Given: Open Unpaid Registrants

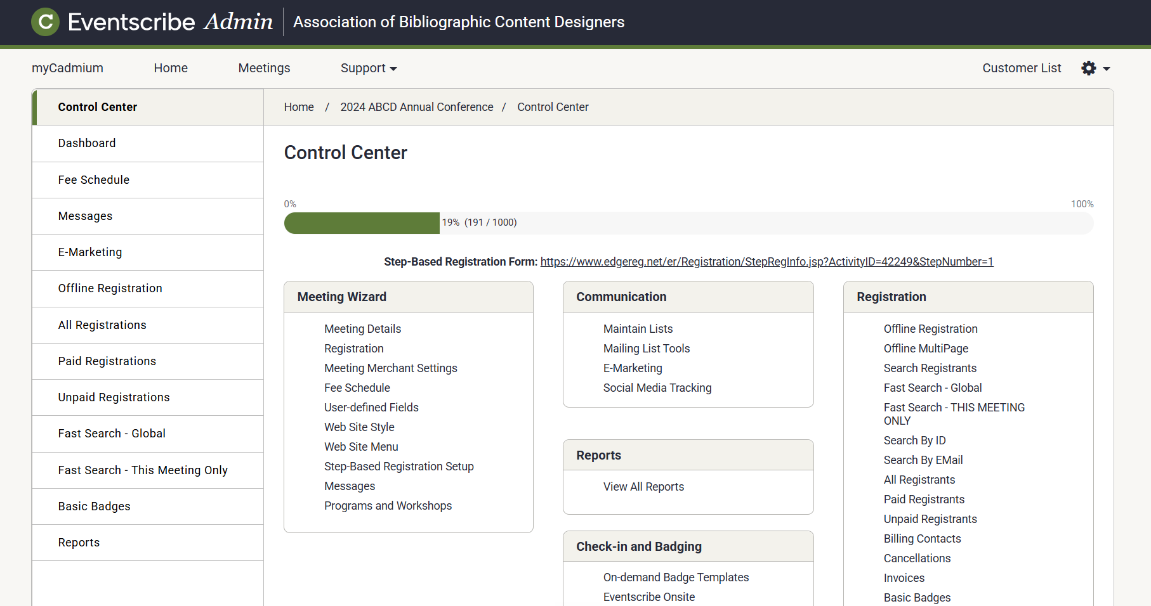Looking at the screenshot, I should point(930,519).
